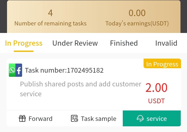Click the gift icon beside Forward

[22, 119]
